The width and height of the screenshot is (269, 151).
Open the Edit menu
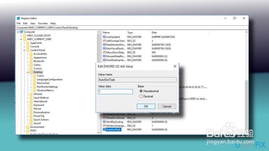[25, 23]
